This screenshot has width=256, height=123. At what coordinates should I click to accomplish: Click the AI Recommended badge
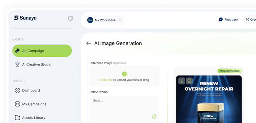[x=229, y=71]
